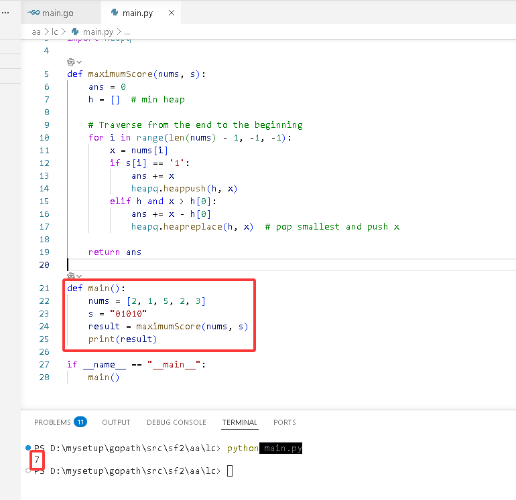Image resolution: width=516 pixels, height=500 pixels.
Task: Click 'python main.py' command in terminal
Action: click(x=265, y=448)
